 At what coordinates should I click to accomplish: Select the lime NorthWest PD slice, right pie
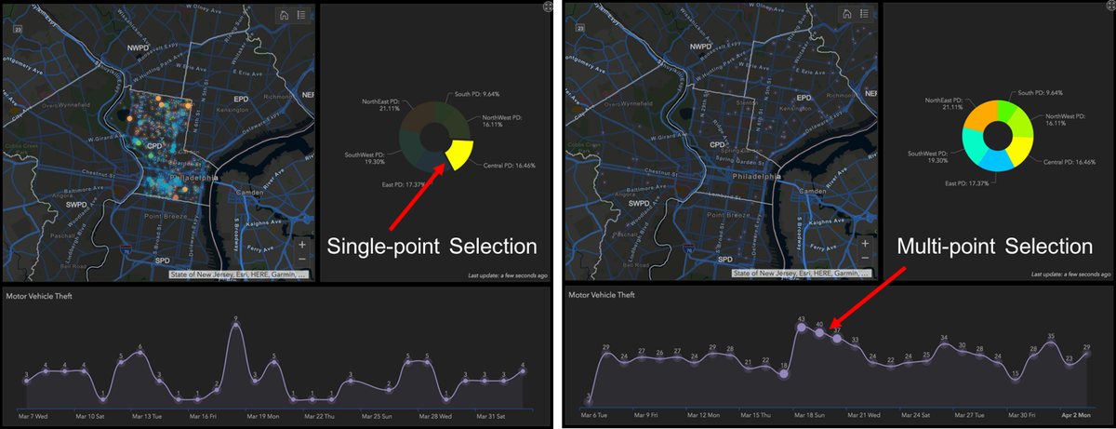tap(1023, 124)
